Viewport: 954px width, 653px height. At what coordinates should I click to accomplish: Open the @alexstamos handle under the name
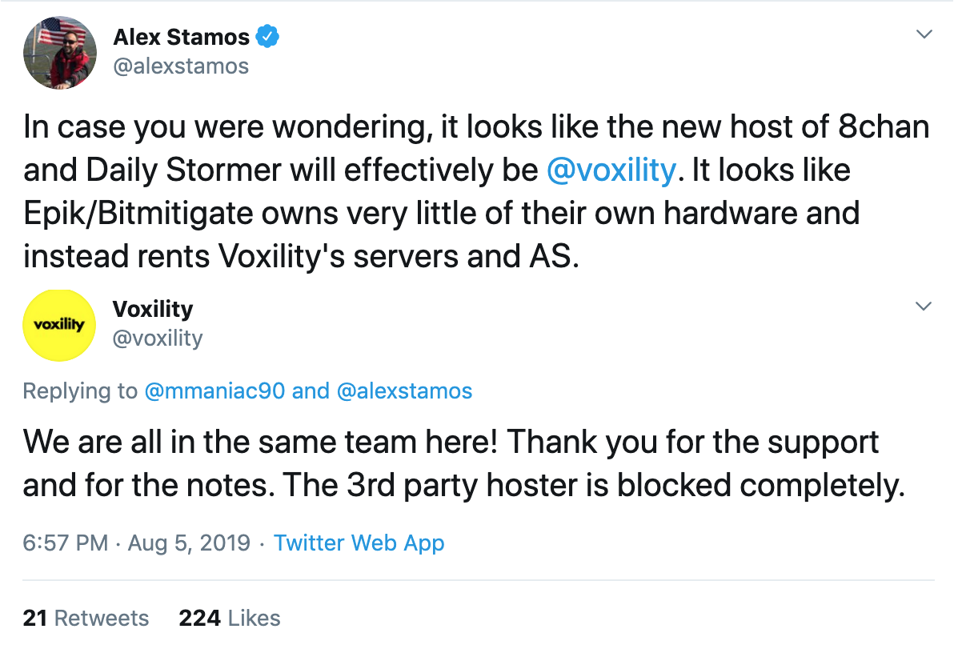click(x=181, y=66)
